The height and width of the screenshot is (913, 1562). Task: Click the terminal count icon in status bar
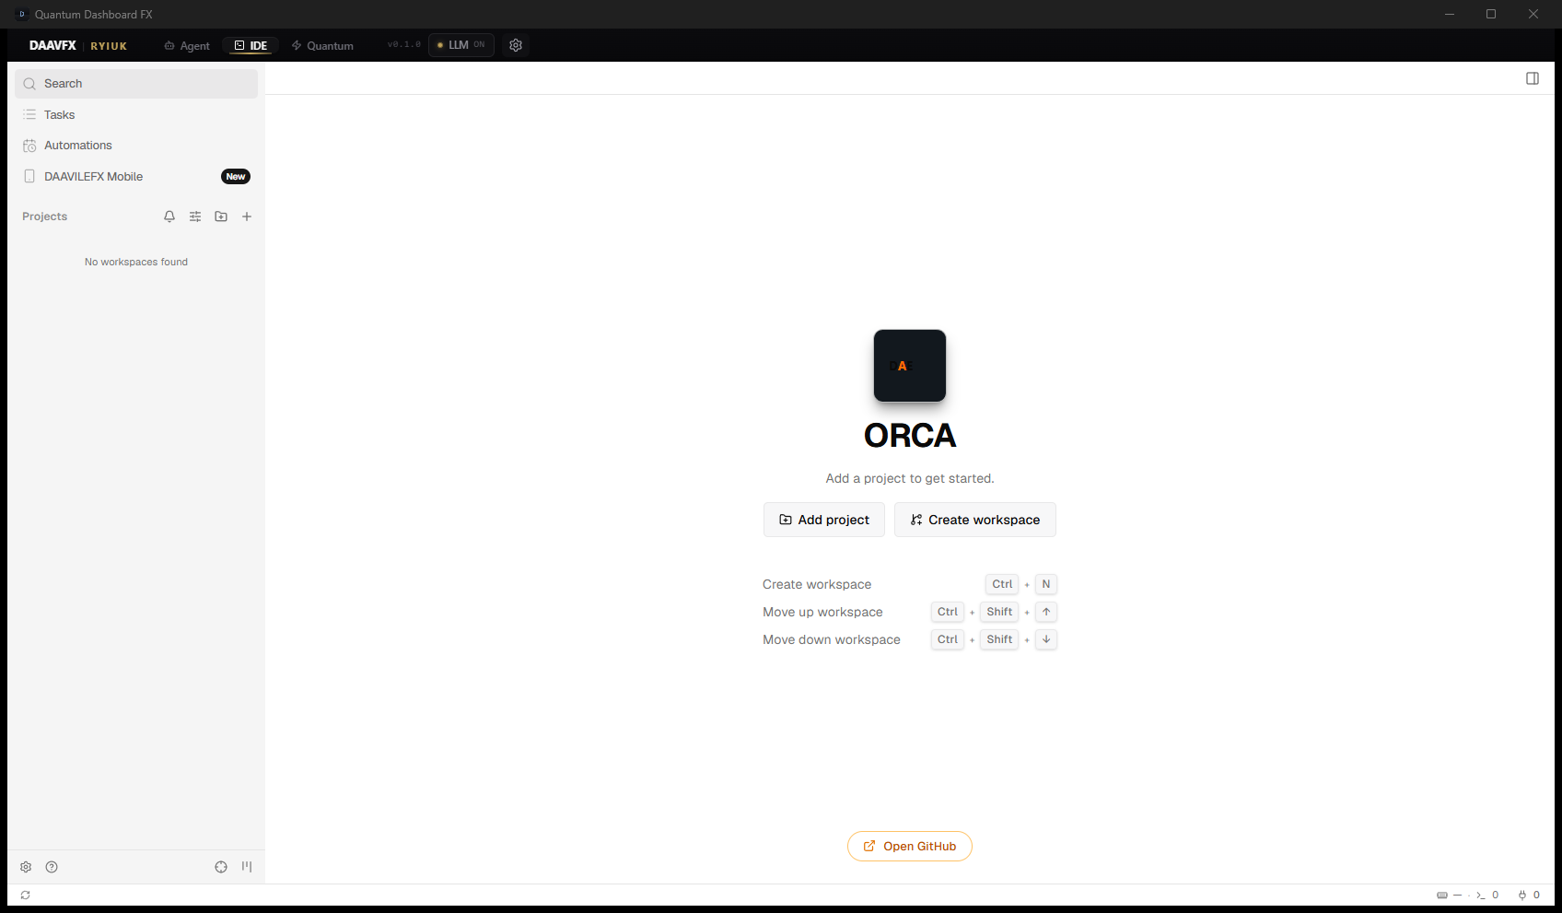(1480, 895)
